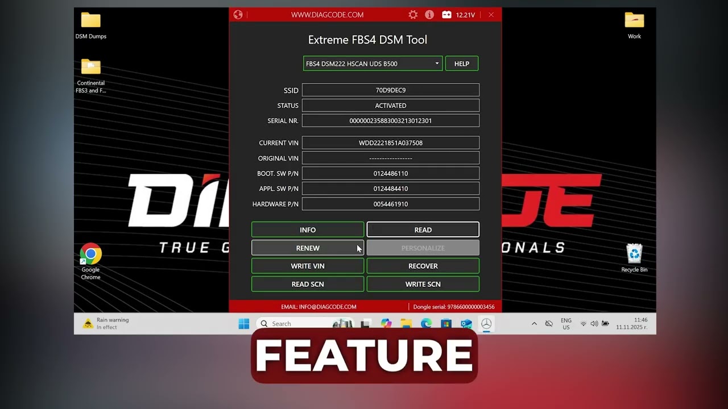Click the BOOT. SW P/N field 0124486110
This screenshot has height=409, width=728.
coord(391,173)
